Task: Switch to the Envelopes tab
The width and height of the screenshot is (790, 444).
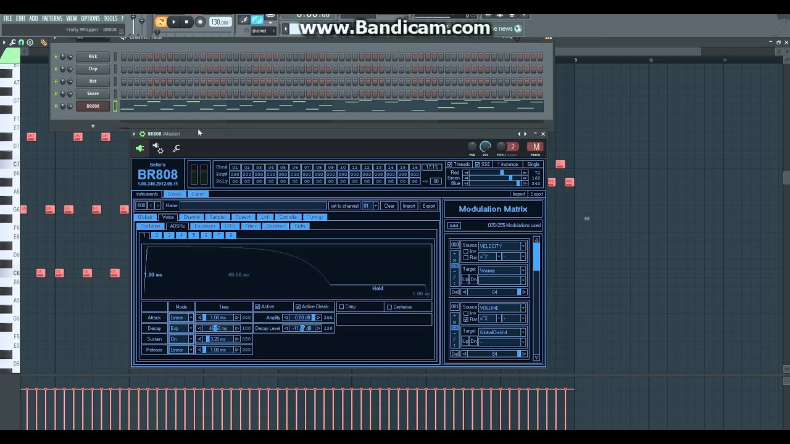Action: (x=205, y=226)
